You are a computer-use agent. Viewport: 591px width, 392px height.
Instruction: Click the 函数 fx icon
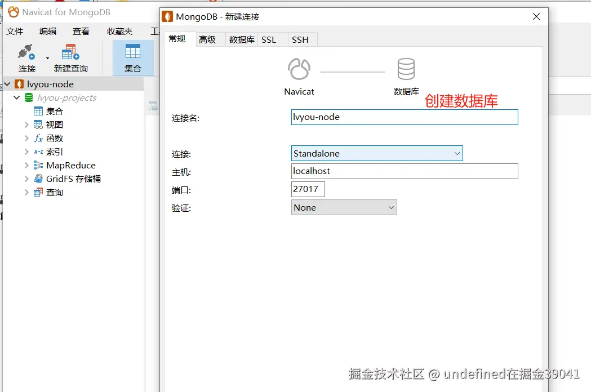pos(38,139)
